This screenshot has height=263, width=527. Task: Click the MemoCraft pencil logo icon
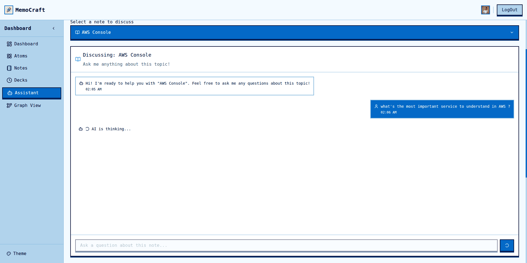(x=9, y=10)
